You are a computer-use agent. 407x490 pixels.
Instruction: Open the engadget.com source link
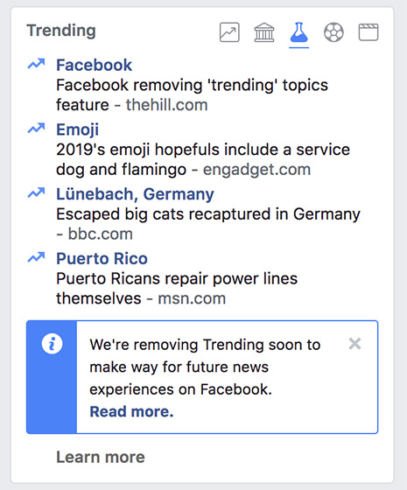(x=257, y=170)
